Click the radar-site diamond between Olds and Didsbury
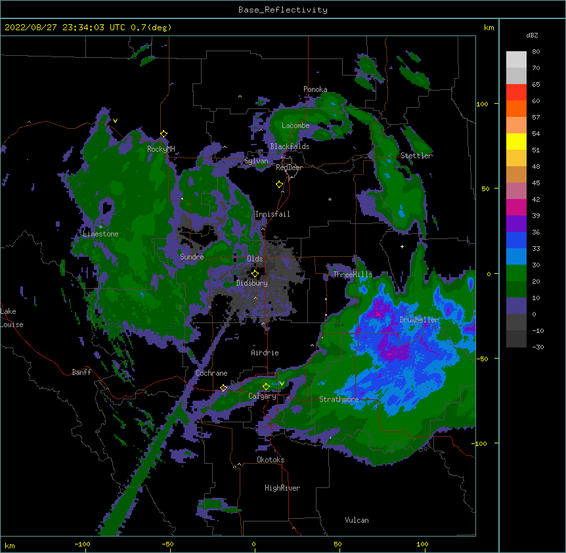This screenshot has width=566, height=553. click(x=255, y=274)
